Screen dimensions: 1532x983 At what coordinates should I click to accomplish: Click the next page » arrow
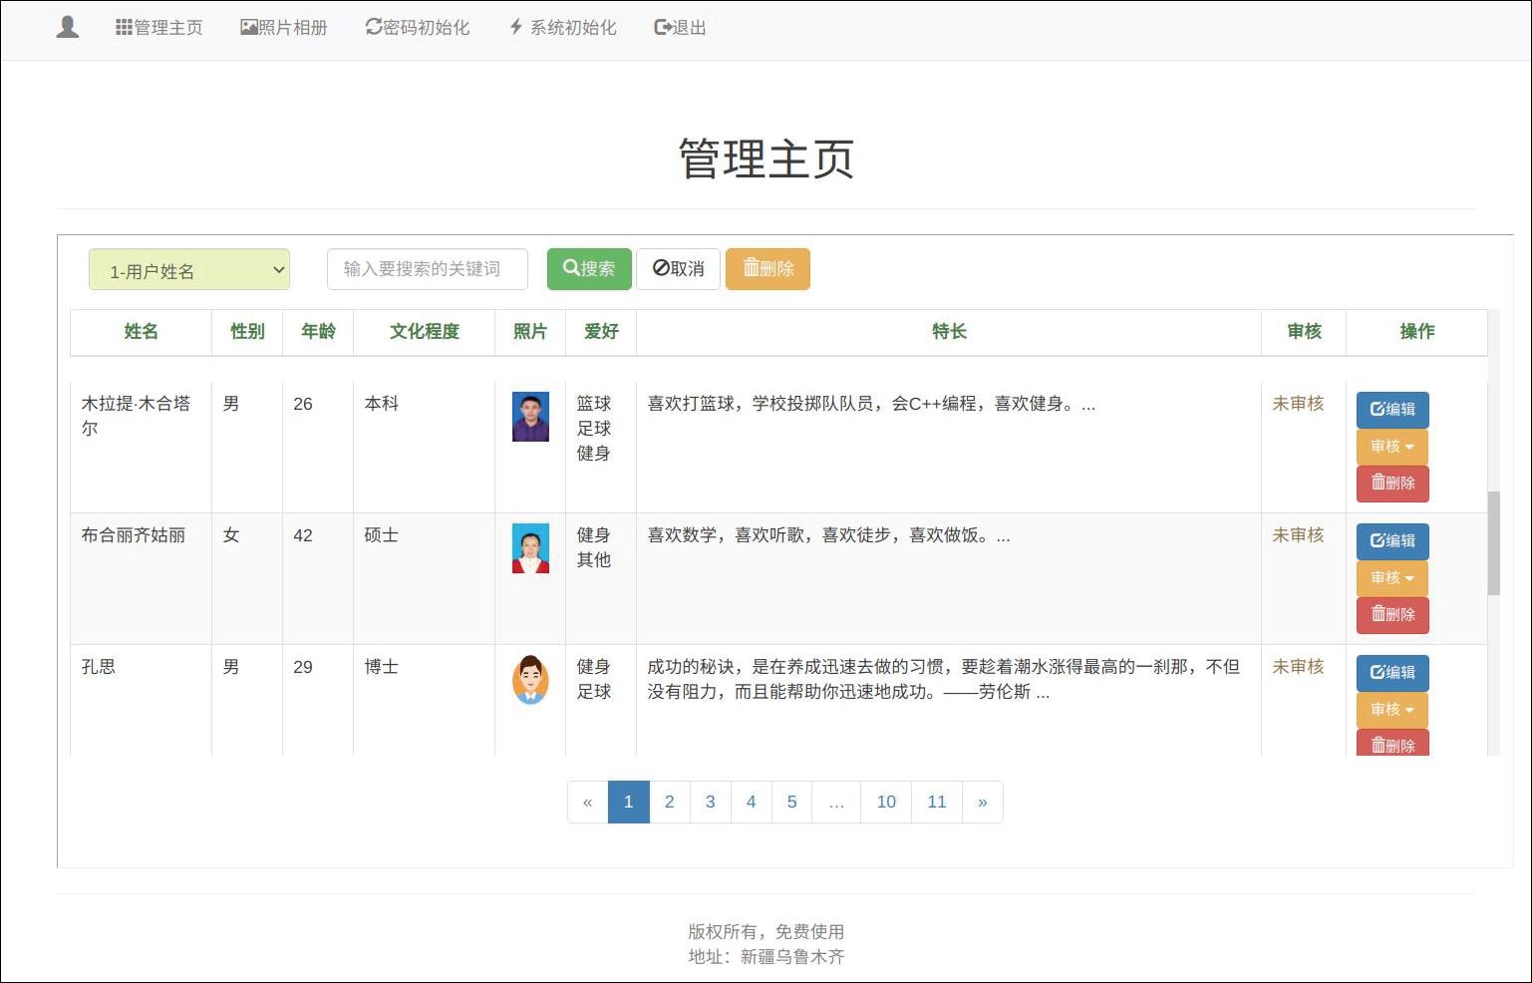[982, 802]
